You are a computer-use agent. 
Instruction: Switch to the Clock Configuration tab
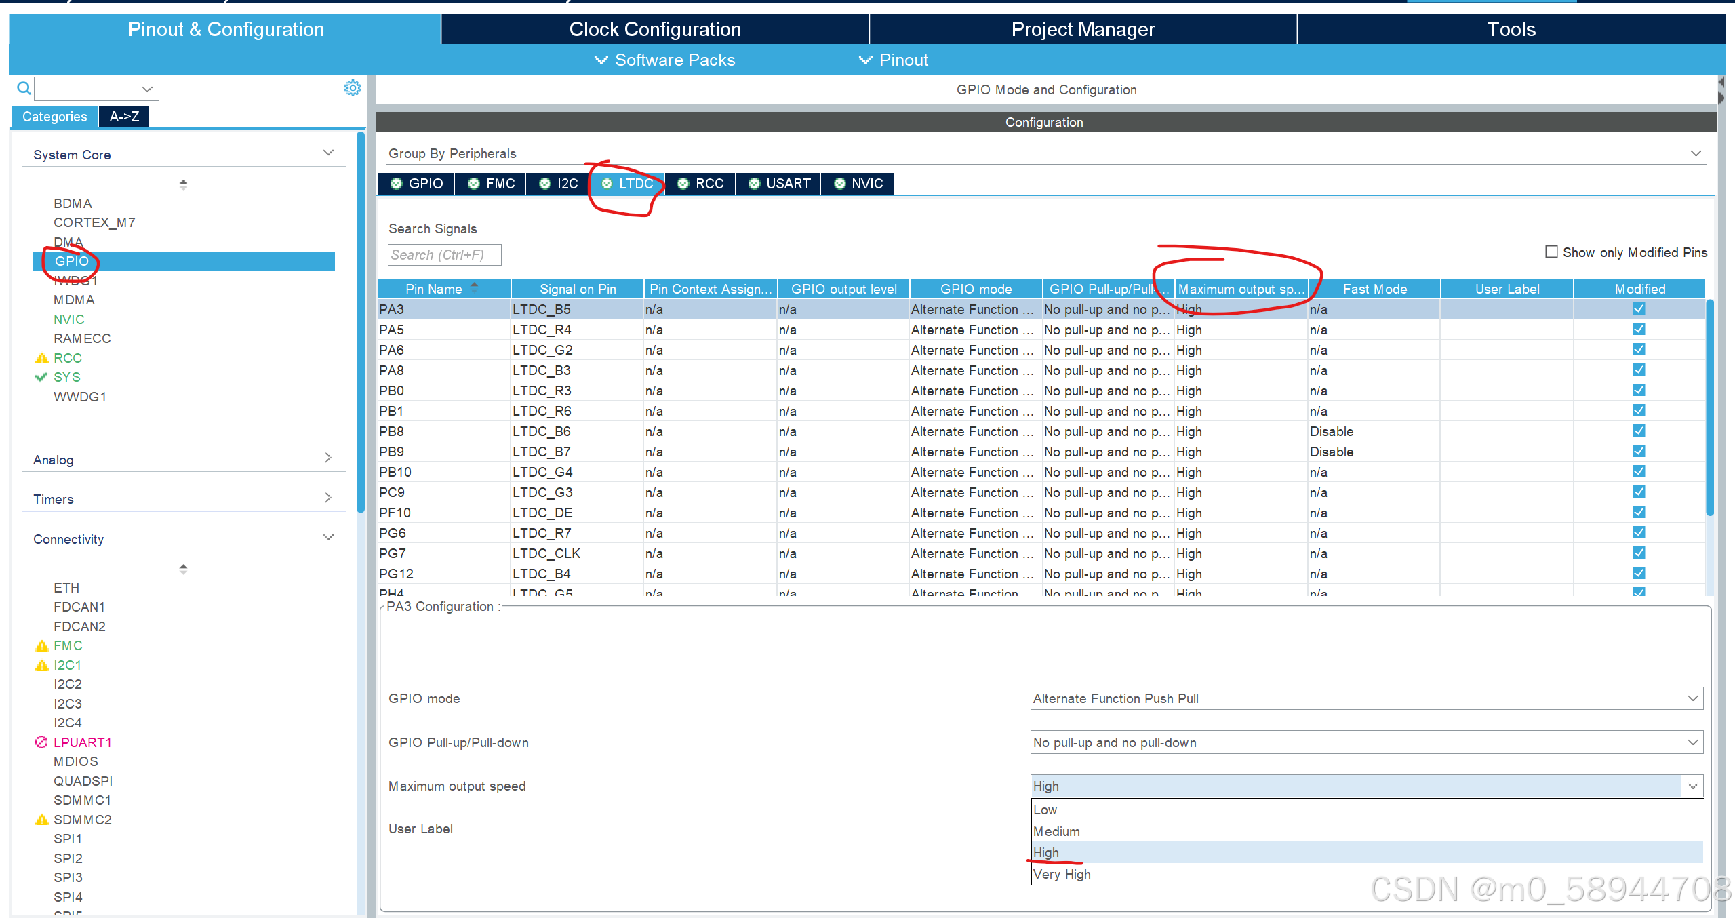pyautogui.click(x=654, y=29)
